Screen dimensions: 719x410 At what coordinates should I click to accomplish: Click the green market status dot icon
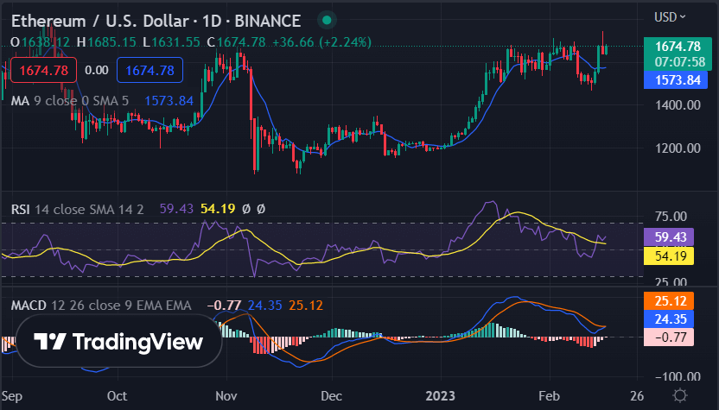click(x=326, y=20)
